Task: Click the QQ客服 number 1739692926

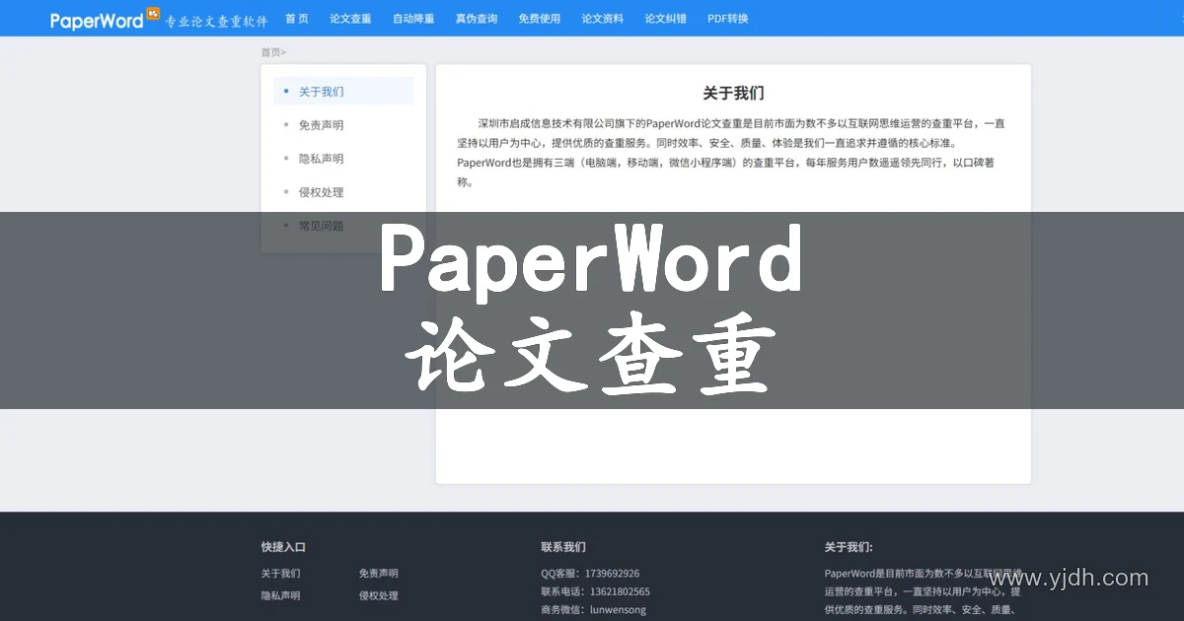Action: [x=612, y=574]
